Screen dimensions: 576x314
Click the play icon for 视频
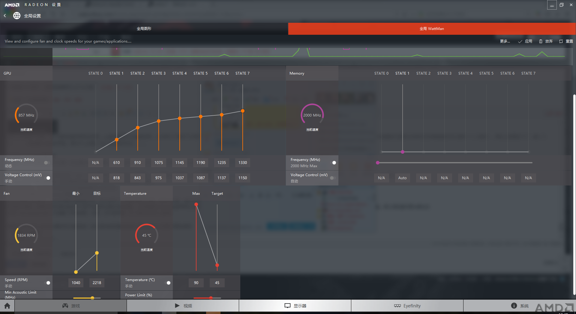[177, 306]
